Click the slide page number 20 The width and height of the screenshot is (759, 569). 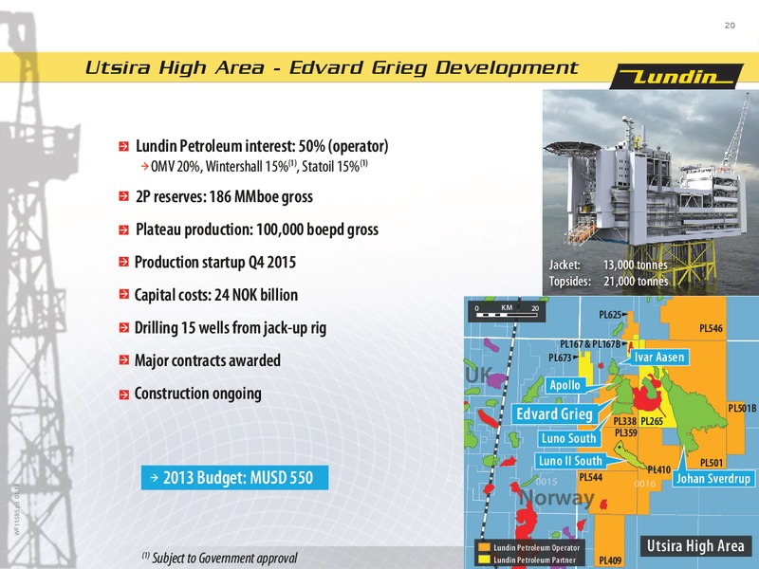pyautogui.click(x=730, y=26)
